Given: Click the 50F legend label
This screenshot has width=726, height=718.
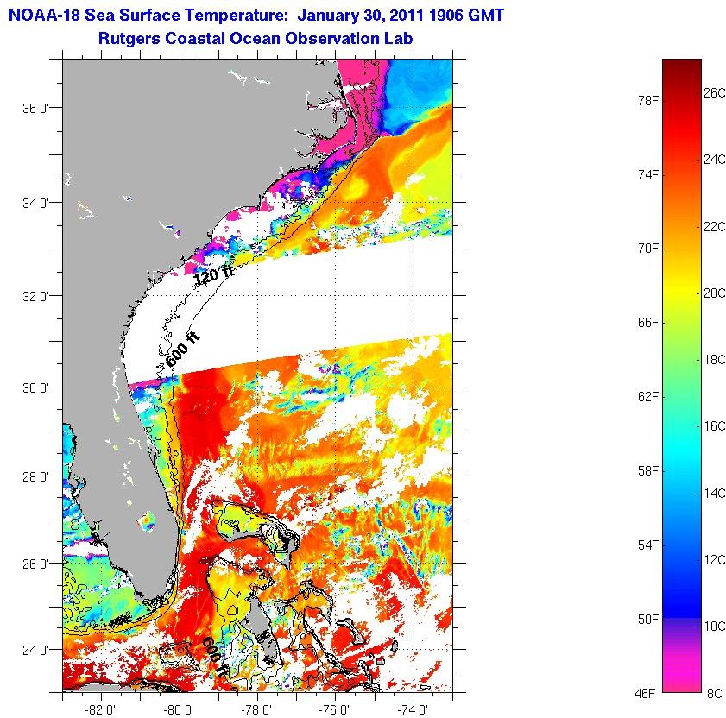Looking at the screenshot, I should 648,620.
